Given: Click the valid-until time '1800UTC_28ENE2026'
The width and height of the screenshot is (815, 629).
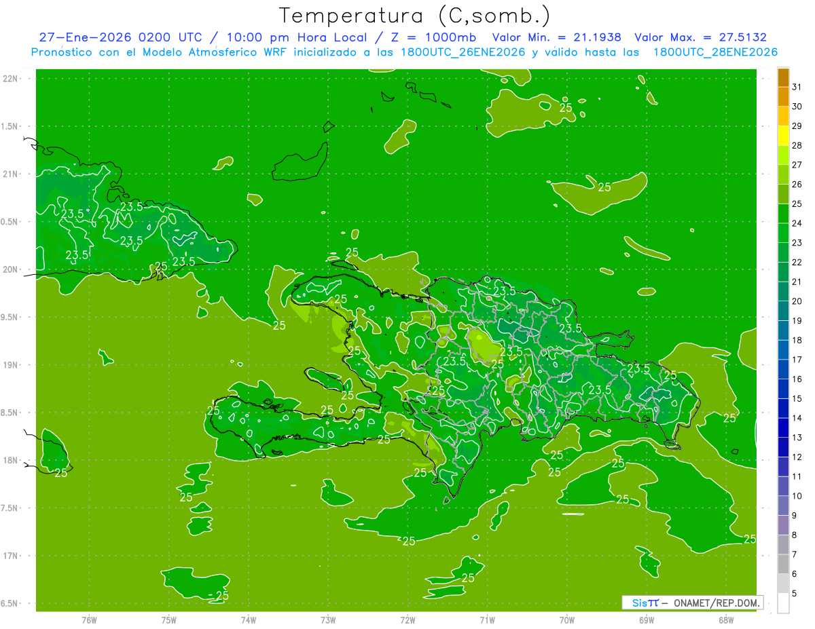Looking at the screenshot, I should click(715, 52).
